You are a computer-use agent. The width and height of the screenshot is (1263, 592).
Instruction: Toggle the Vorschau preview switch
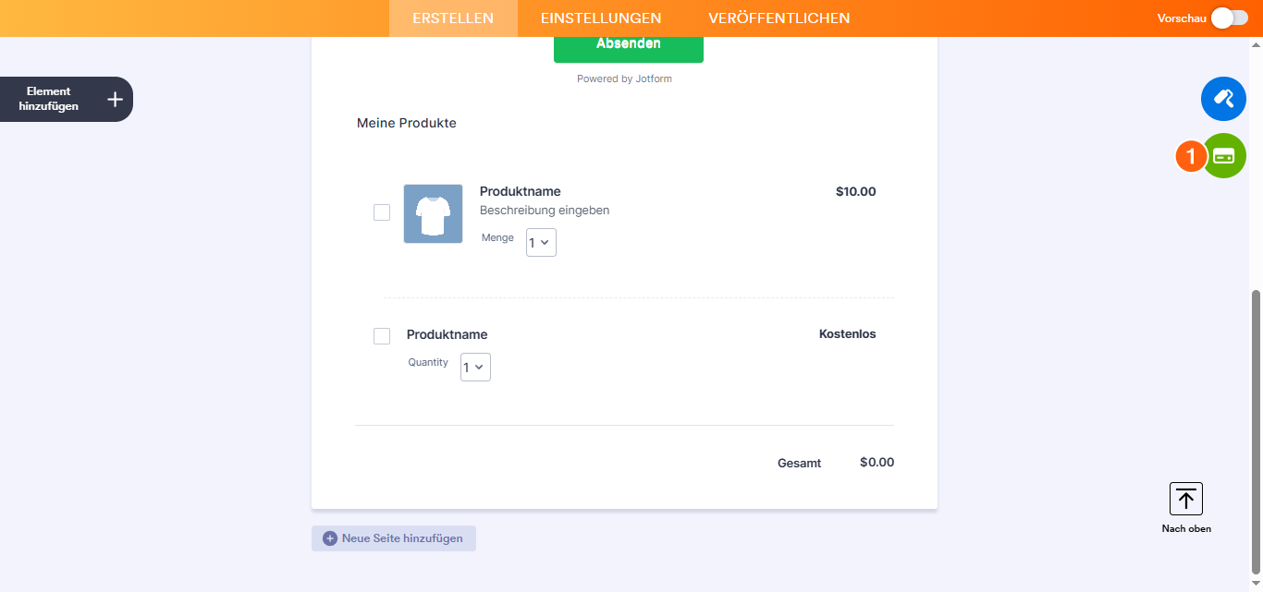point(1230,18)
